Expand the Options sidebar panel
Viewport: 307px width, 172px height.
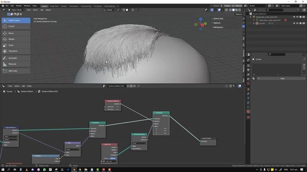(216, 23)
